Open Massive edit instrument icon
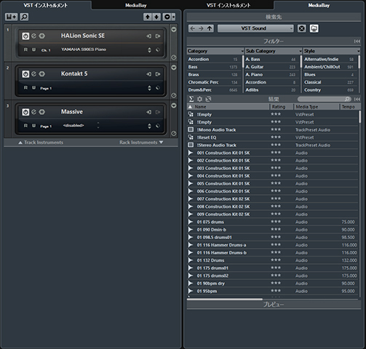This screenshot has width=366, height=349. point(33,112)
